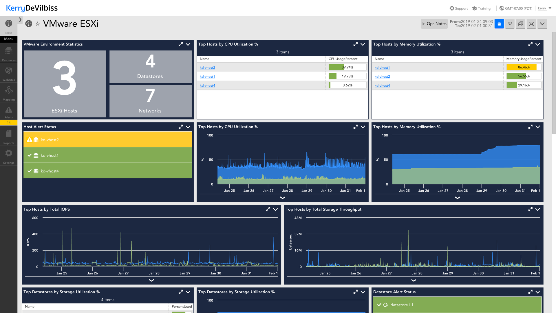The height and width of the screenshot is (313, 556).
Task: Expand the legend below the CPU Utilization graph
Action: point(283,198)
